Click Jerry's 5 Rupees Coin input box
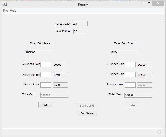Screen dimensions: 166x137 coord(130,65)
